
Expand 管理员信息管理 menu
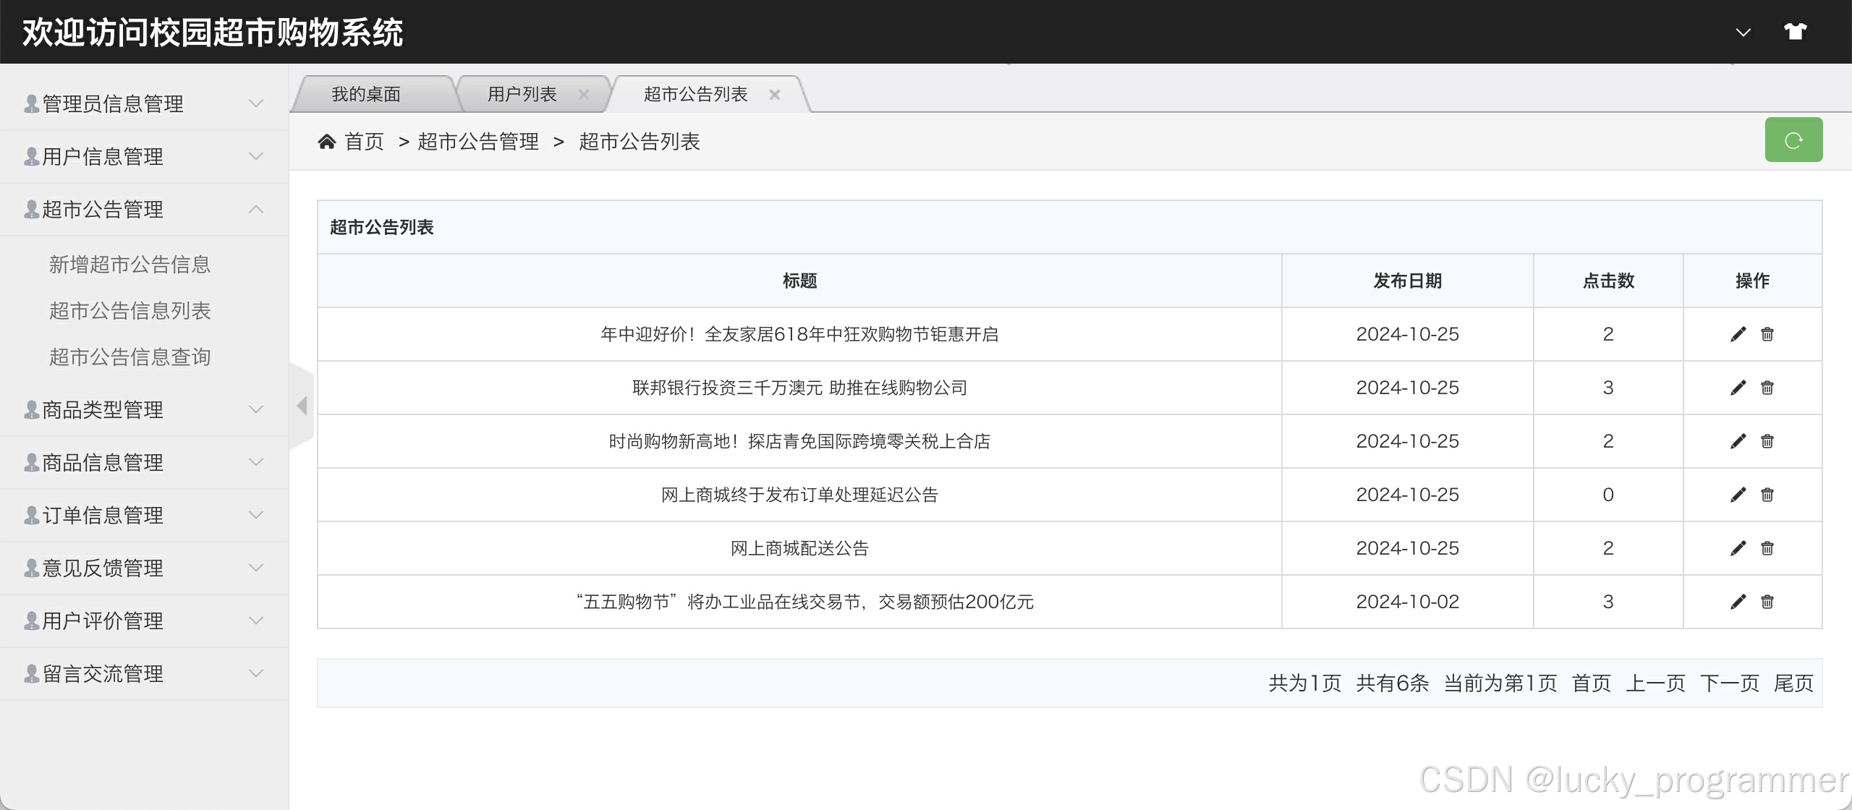coord(143,103)
